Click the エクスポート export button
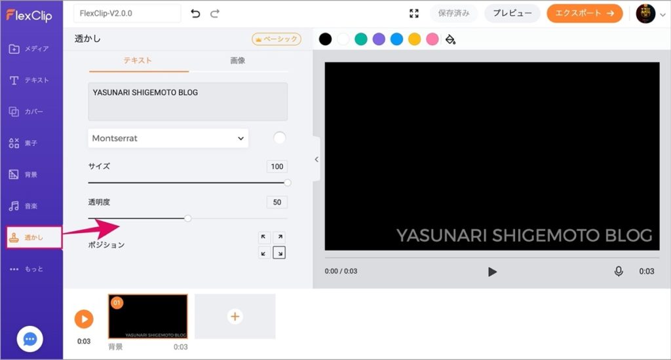Image resolution: width=671 pixels, height=360 pixels. tap(585, 13)
